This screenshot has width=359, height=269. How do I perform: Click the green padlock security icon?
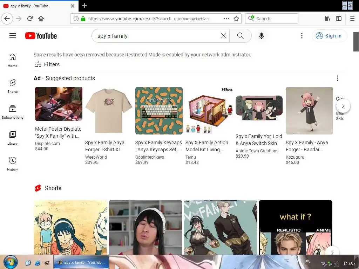[x=83, y=19]
